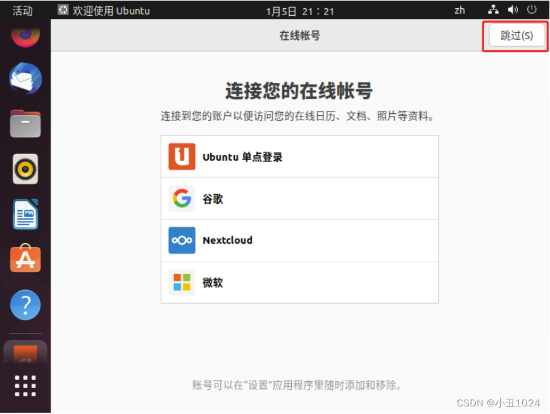Show applications grid in the dock
The image size is (550, 414).
[x=25, y=386]
